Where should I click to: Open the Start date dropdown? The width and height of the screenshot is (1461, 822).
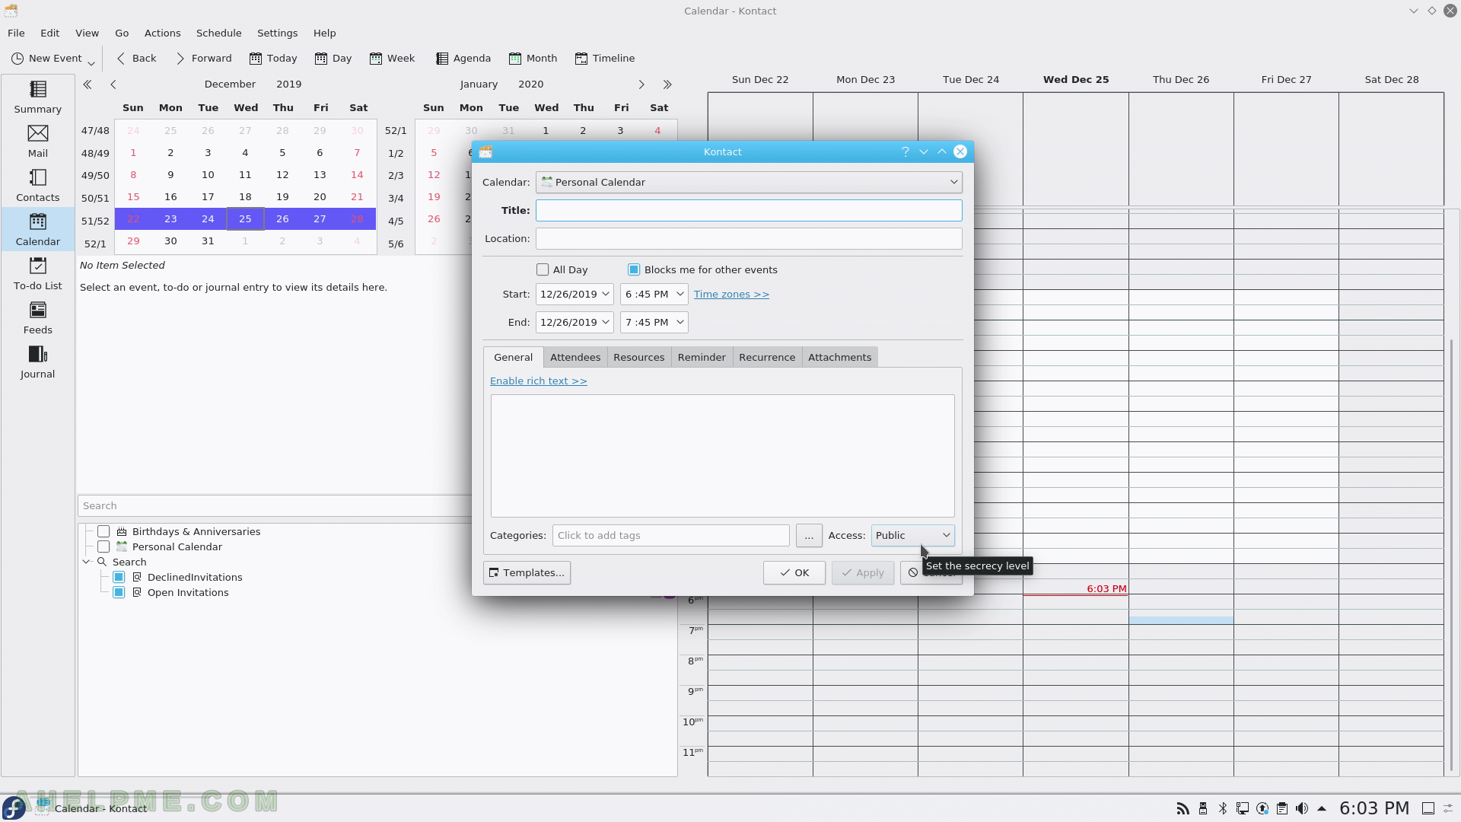(606, 294)
